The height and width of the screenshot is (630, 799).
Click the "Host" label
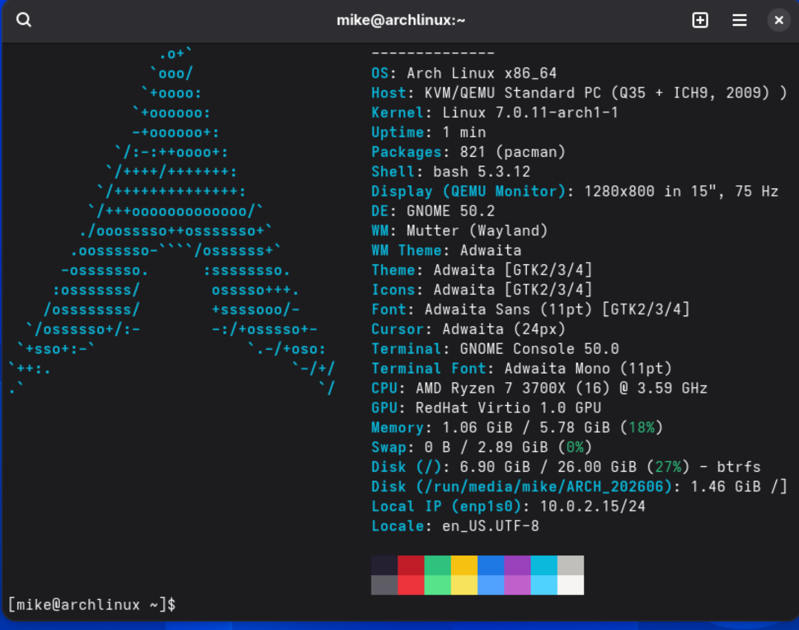pyautogui.click(x=389, y=93)
